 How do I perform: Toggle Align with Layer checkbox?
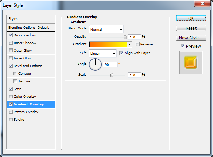tap(122, 53)
